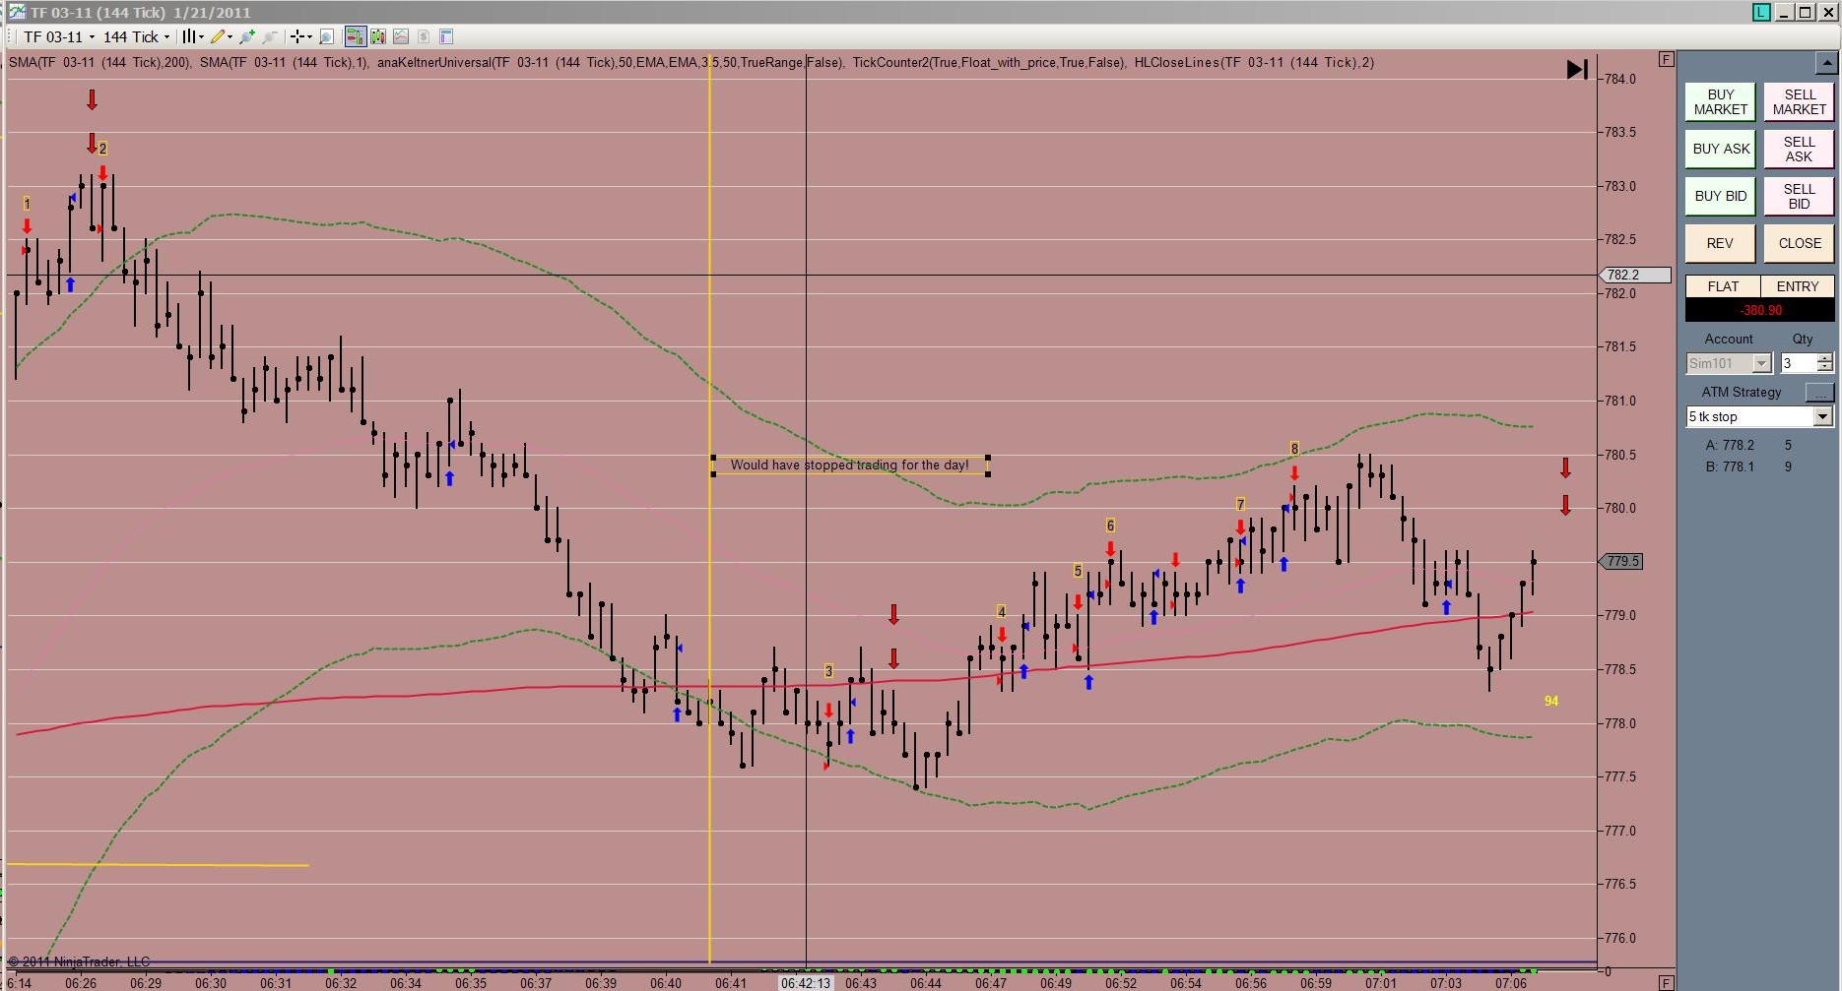This screenshot has height=991, width=1842.
Task: Open ATM Strategy ellipsis button
Action: coord(1819,393)
